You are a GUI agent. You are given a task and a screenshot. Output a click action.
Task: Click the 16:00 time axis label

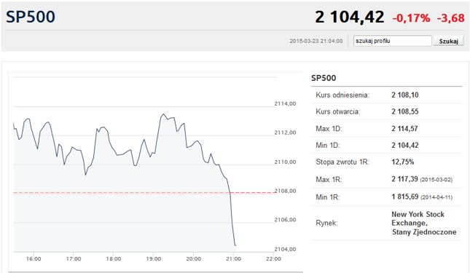point(34,258)
